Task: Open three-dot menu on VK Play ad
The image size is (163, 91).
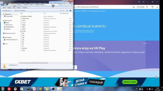Action: tap(150, 43)
